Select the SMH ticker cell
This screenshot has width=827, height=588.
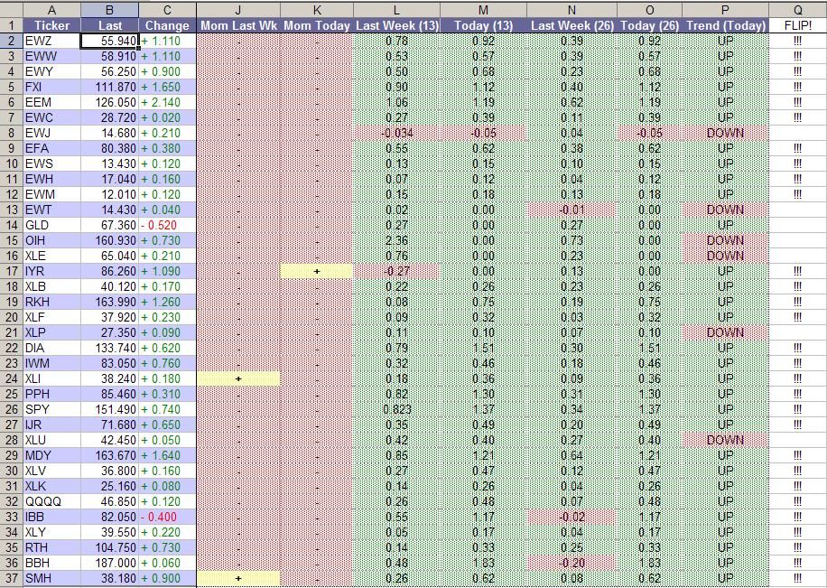(x=51, y=578)
